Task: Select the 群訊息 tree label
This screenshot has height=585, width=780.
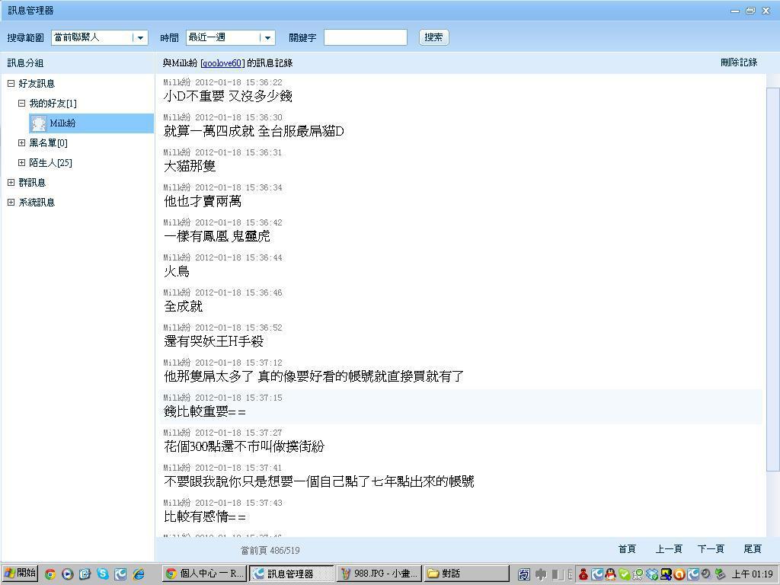Action: 32,183
